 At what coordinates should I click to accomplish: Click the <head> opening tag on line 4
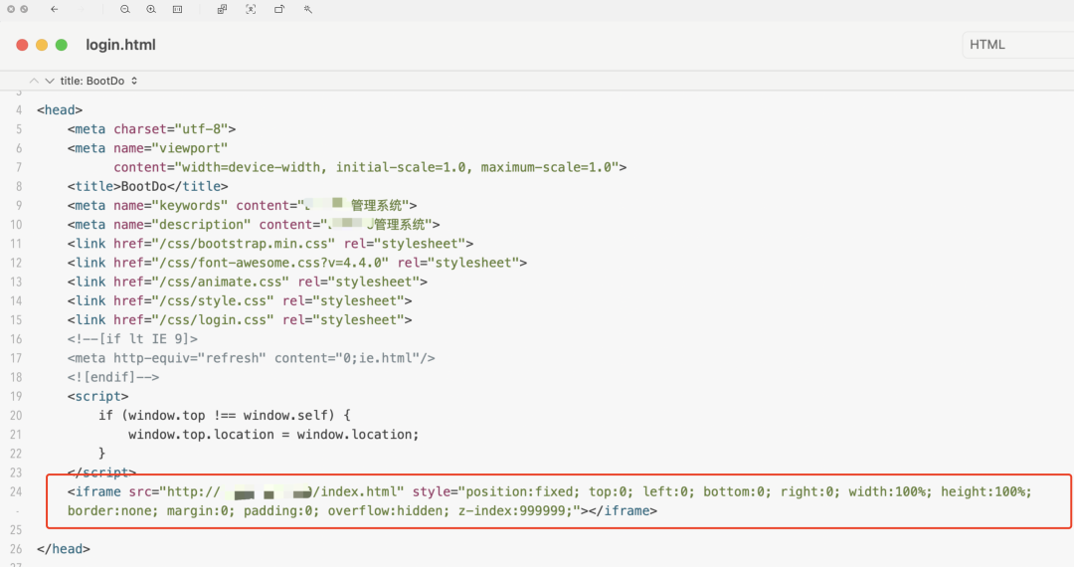pos(60,109)
